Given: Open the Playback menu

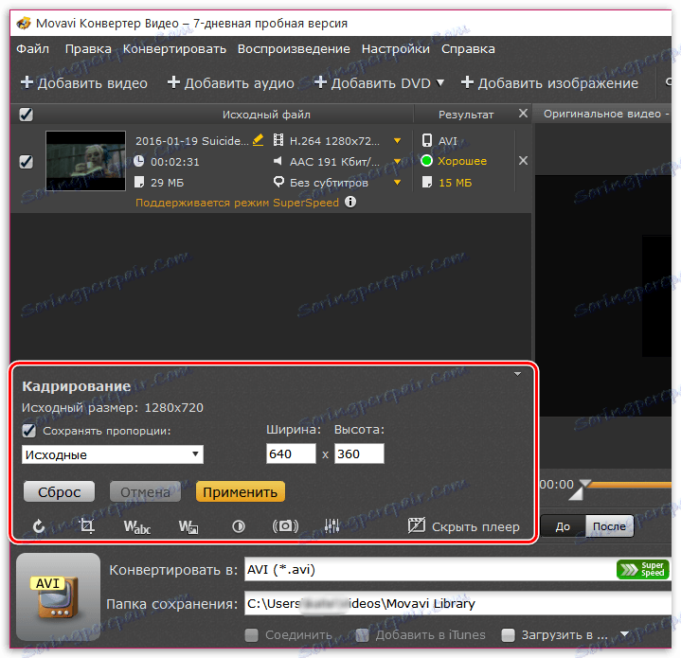Looking at the screenshot, I should point(294,48).
